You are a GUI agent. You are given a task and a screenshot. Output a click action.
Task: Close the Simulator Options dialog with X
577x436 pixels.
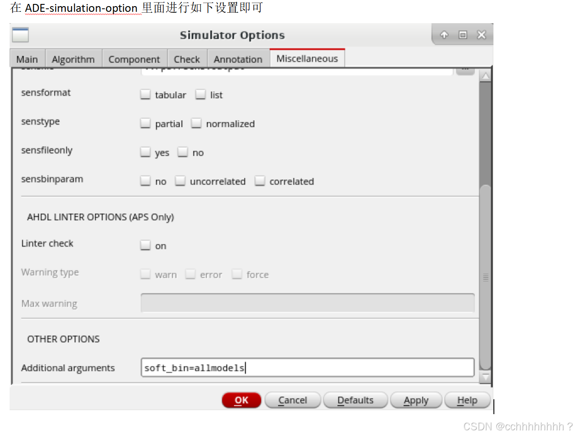pyautogui.click(x=481, y=35)
